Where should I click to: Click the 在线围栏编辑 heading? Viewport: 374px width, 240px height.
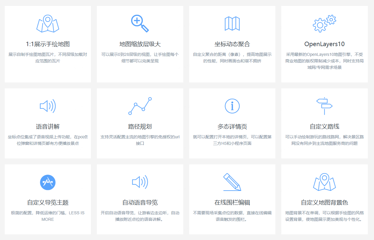pyautogui.click(x=232, y=203)
